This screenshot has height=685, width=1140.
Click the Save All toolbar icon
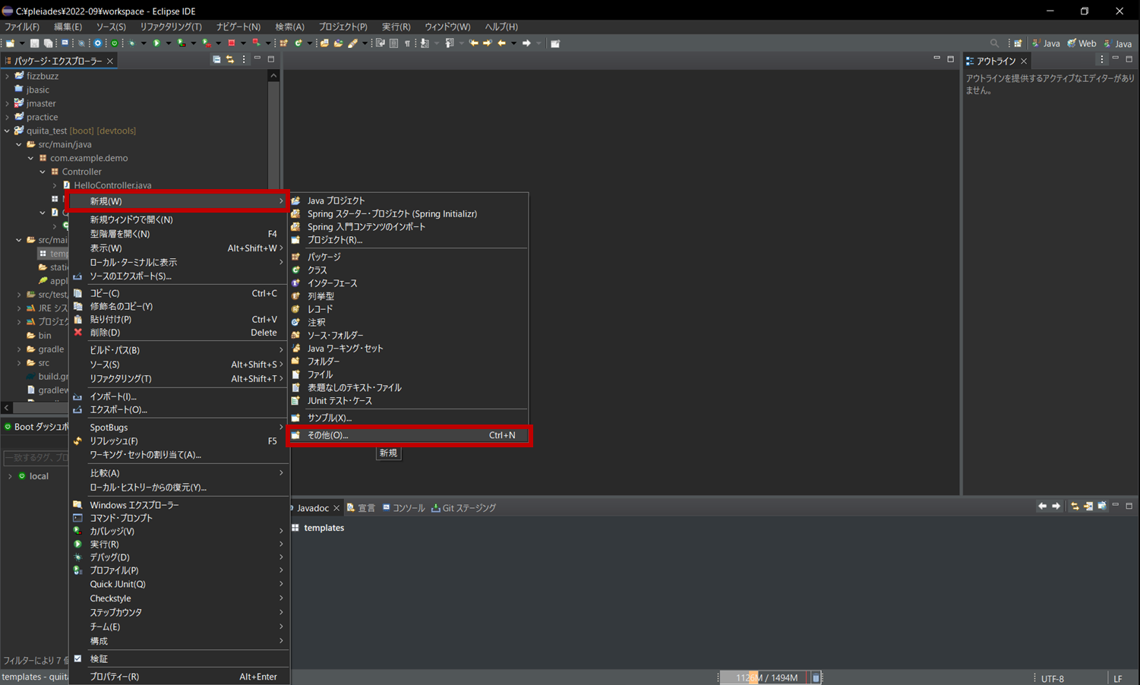click(48, 43)
